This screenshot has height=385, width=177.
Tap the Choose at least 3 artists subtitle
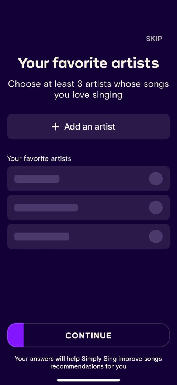[x=88, y=89]
